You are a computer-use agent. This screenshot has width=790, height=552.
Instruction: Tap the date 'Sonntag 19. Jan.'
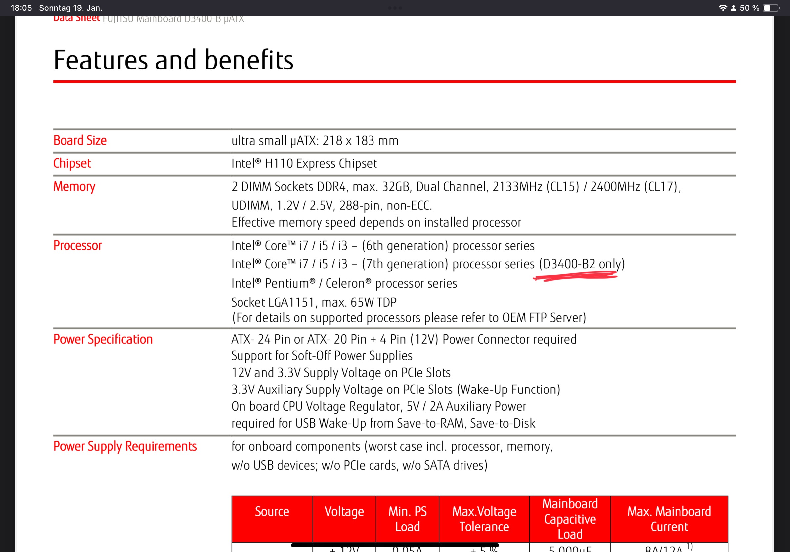click(x=70, y=8)
